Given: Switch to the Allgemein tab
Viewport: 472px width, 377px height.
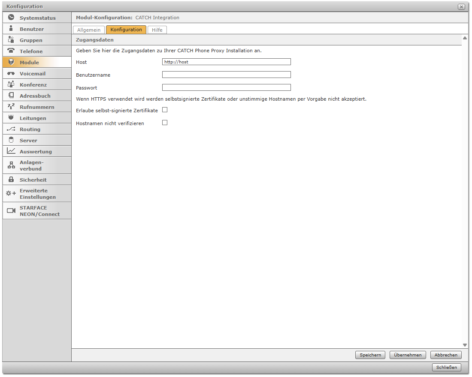Looking at the screenshot, I should pos(89,30).
